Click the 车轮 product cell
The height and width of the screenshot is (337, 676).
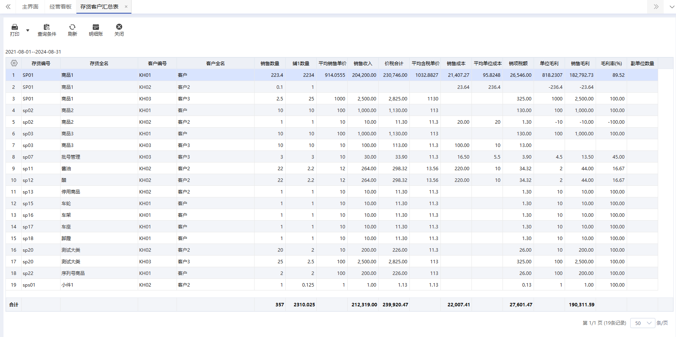[99, 203]
